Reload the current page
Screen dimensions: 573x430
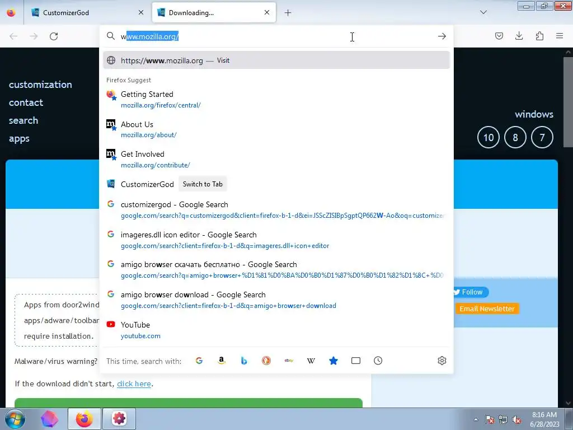[54, 36]
